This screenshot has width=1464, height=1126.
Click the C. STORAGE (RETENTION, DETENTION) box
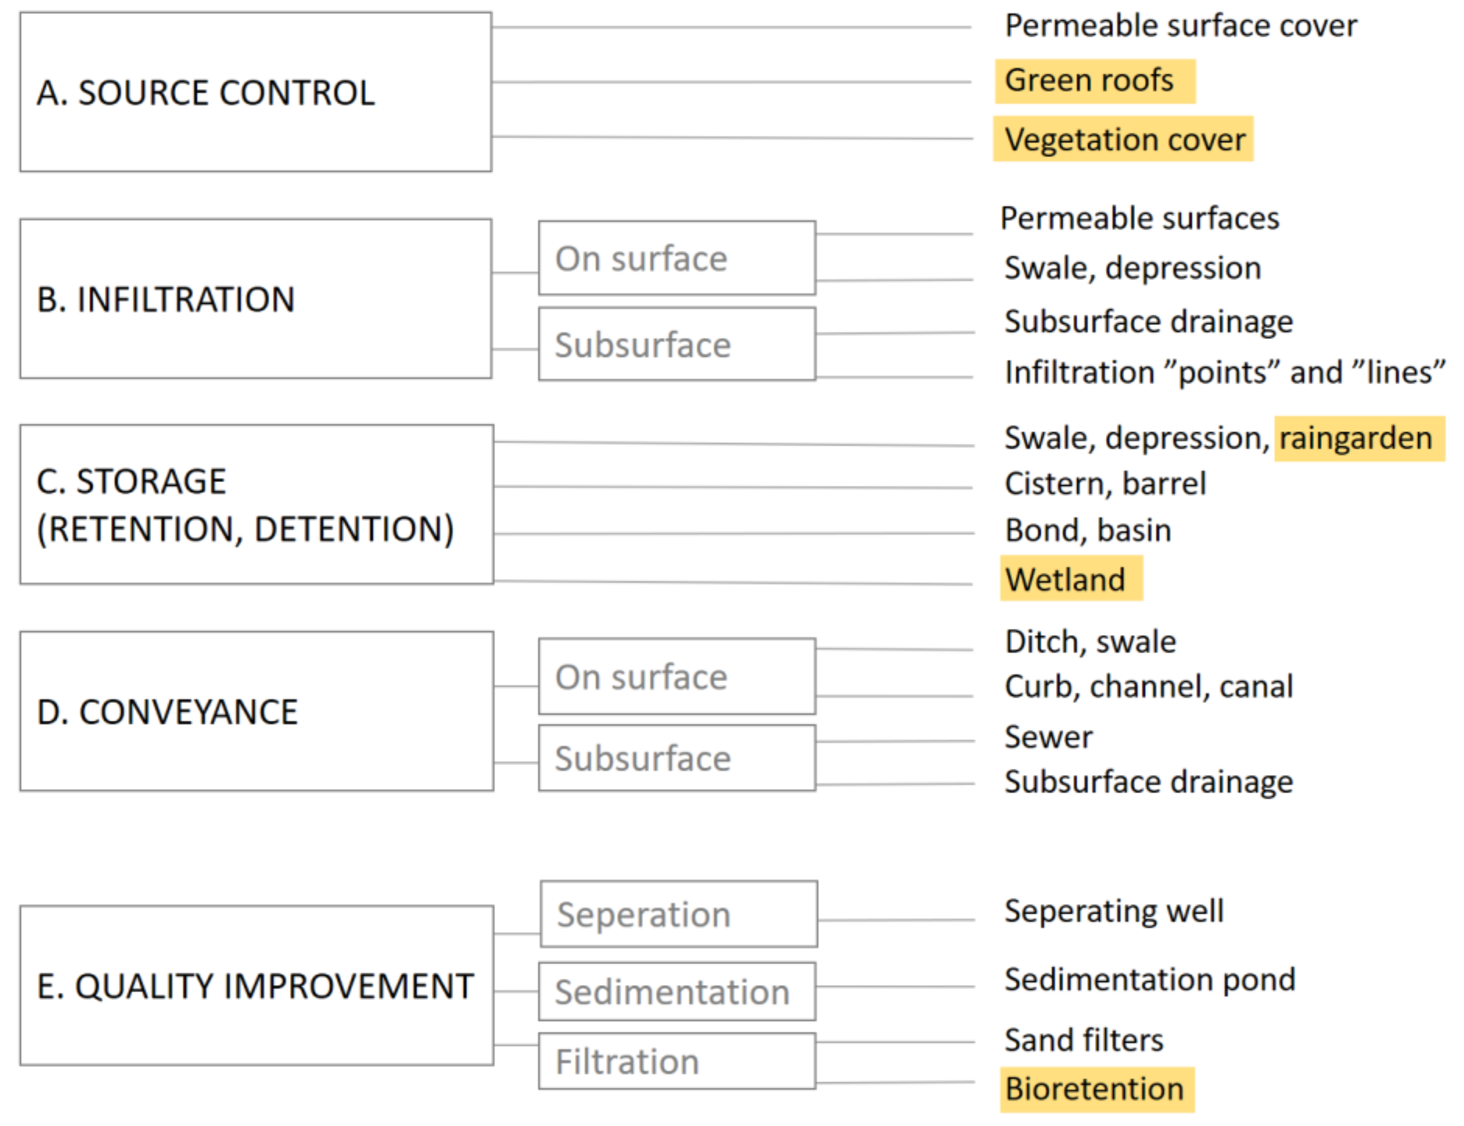[257, 505]
